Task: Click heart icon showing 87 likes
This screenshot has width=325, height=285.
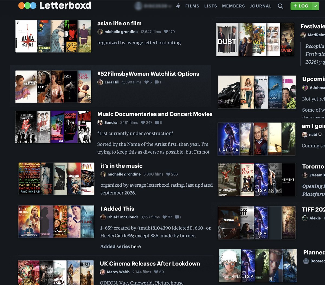Action: tap(165, 217)
